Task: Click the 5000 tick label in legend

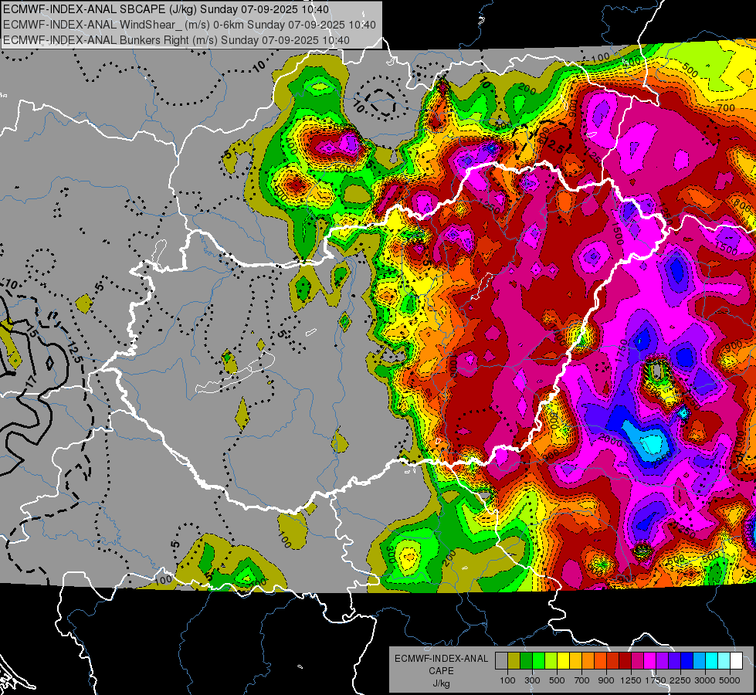Action: click(730, 680)
